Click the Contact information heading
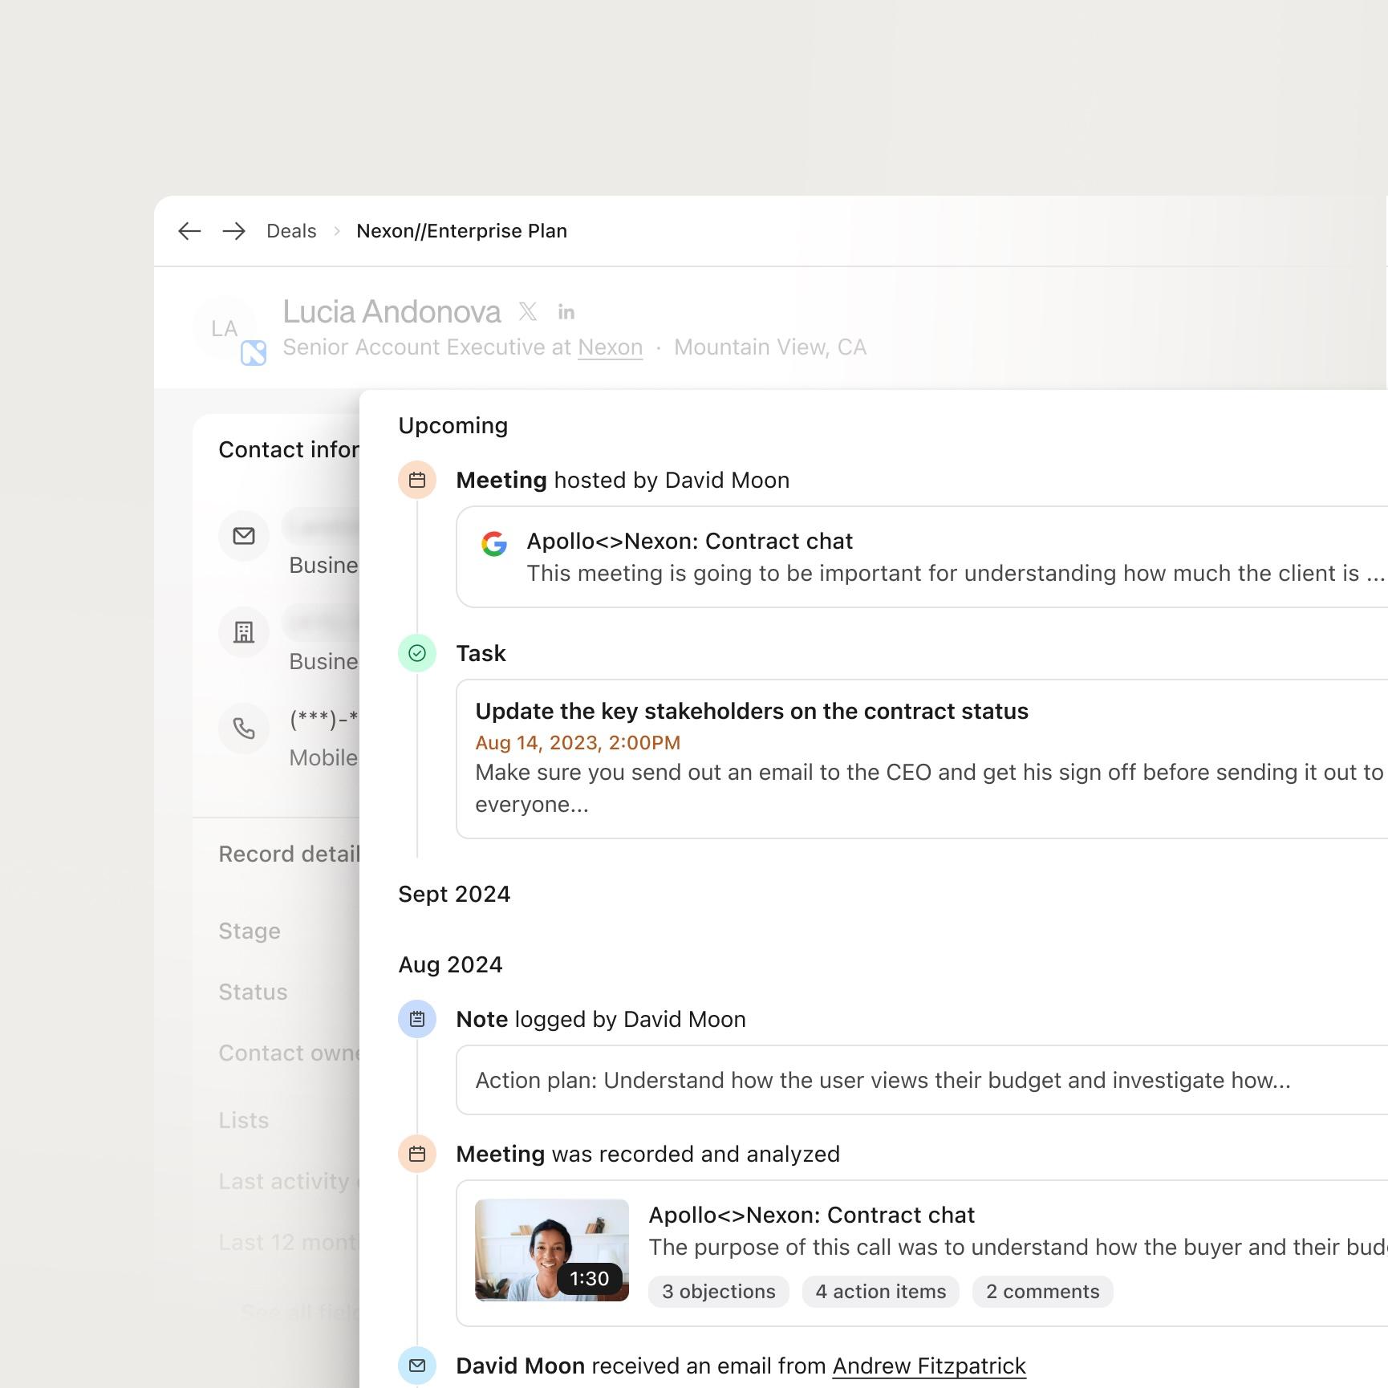The height and width of the screenshot is (1388, 1388). click(289, 449)
